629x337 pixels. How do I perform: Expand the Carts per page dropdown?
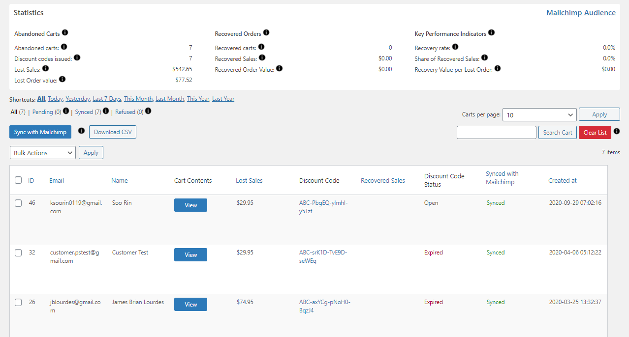(540, 114)
